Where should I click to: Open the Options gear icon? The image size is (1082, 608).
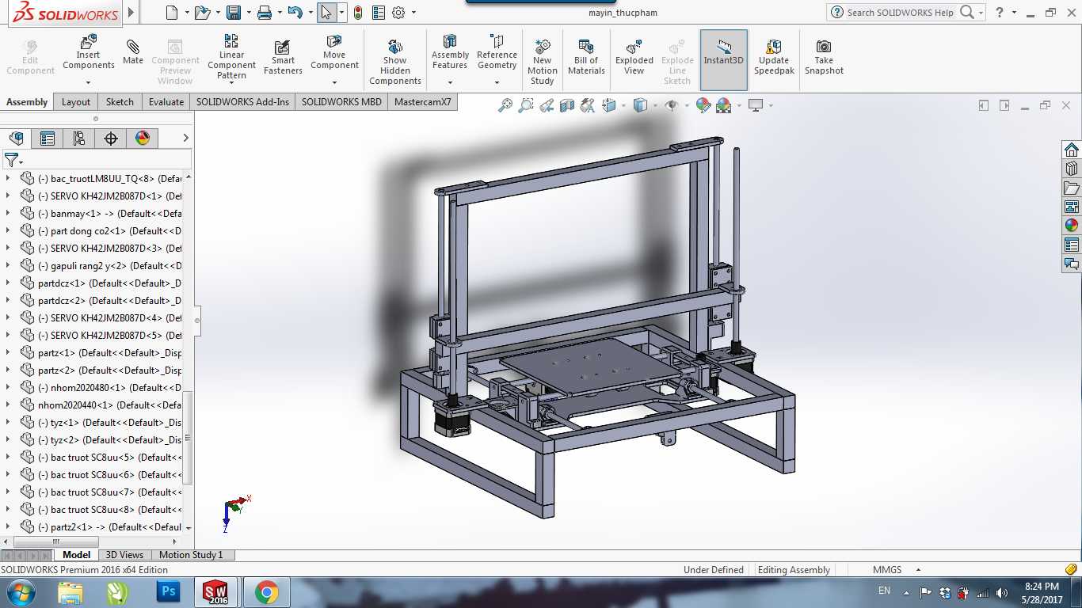[x=398, y=13]
